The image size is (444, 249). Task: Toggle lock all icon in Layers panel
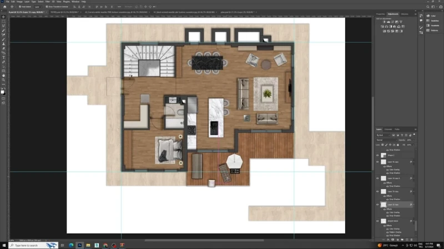point(398,145)
